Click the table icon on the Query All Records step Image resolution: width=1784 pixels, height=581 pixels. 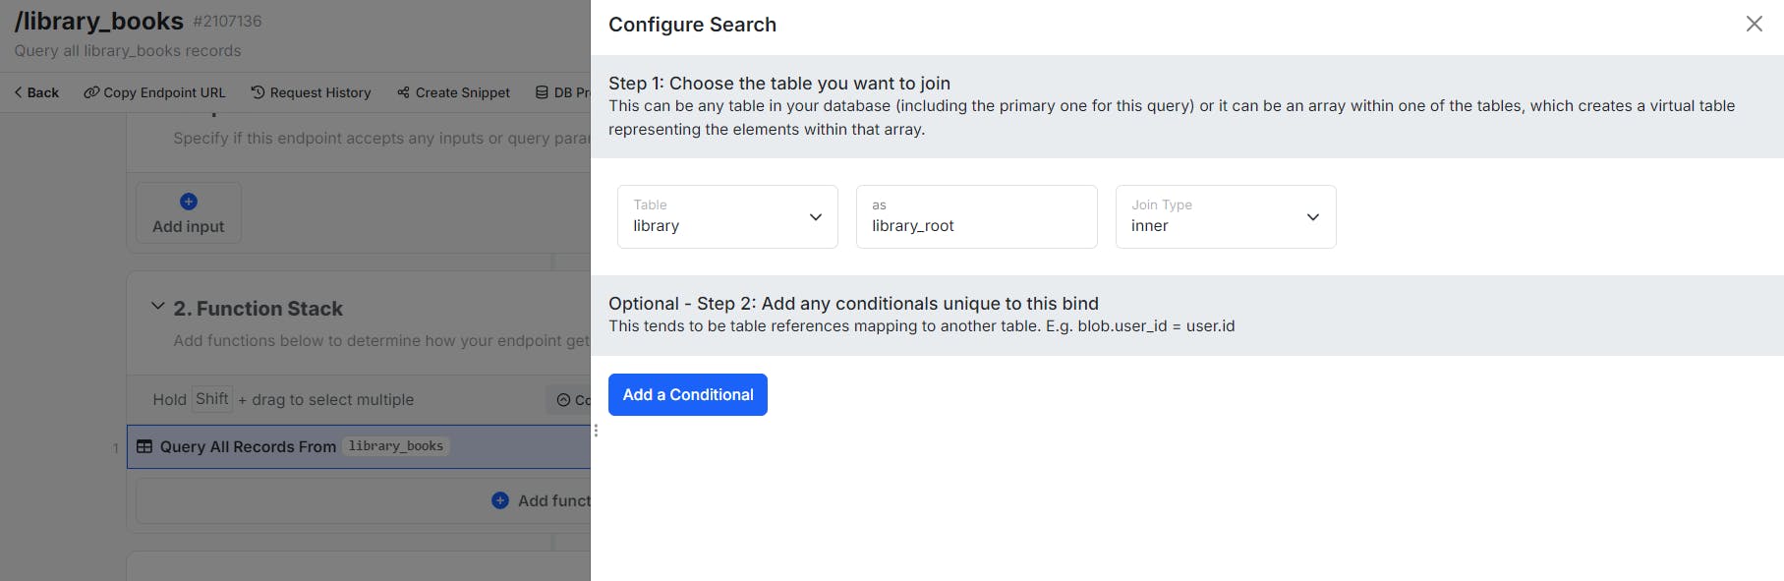(x=144, y=446)
